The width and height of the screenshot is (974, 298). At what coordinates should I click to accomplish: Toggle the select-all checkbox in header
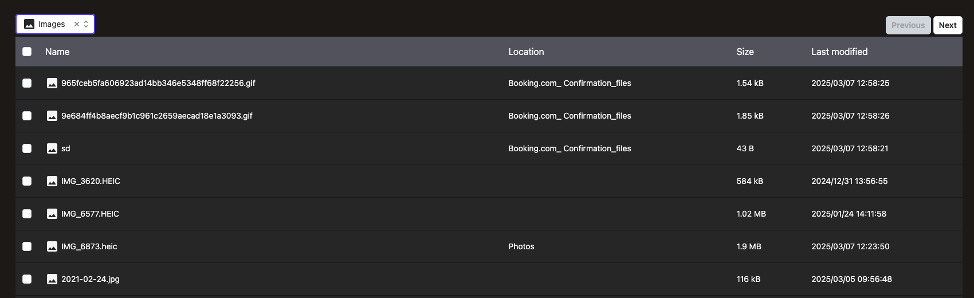tap(27, 52)
